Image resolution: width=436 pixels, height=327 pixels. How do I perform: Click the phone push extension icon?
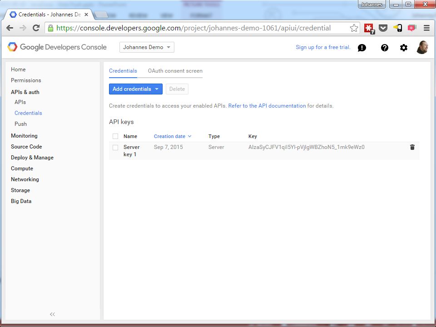398,28
